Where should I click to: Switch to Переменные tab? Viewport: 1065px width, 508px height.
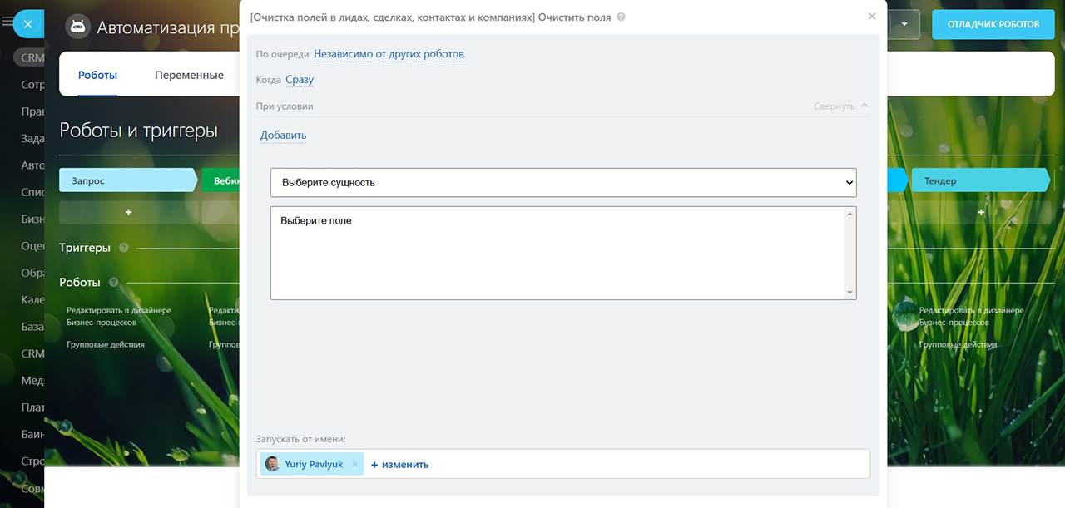[189, 75]
